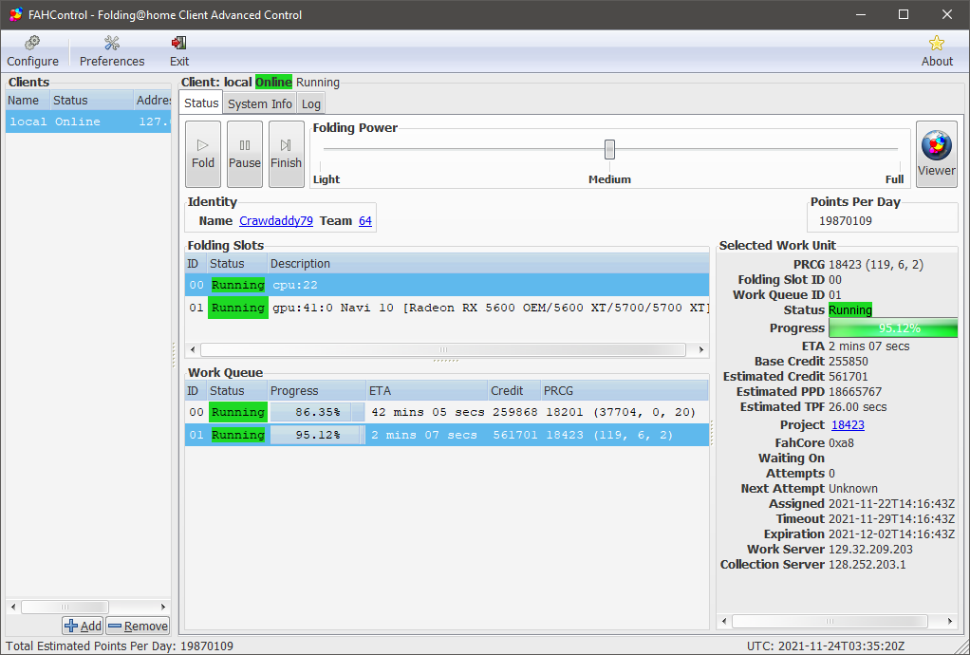Click the Exit toolbar icon

point(178,50)
